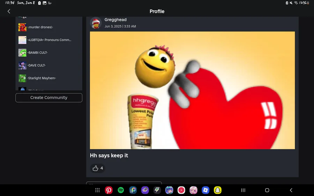Screen dimensions: 314x196
Task: Launch Spotify from the taskbar
Action: pos(121,190)
